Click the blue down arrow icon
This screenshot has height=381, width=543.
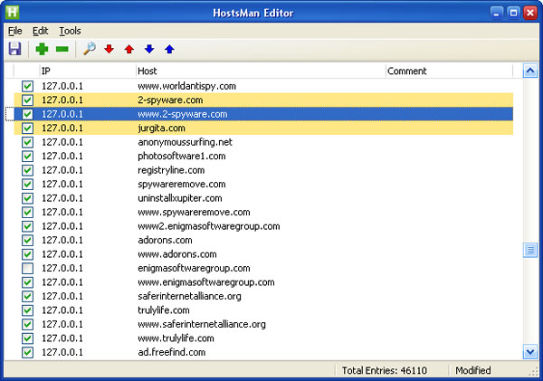pos(149,49)
